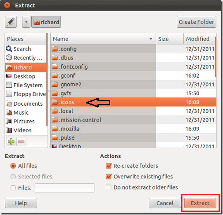Select the .icons folder
The width and height of the screenshot is (223, 215).
click(134, 102)
